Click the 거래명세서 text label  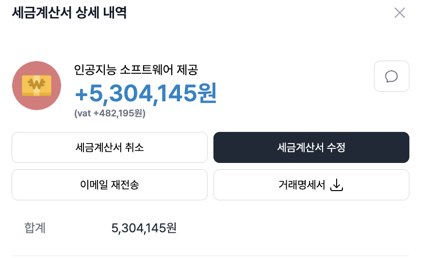tap(302, 185)
